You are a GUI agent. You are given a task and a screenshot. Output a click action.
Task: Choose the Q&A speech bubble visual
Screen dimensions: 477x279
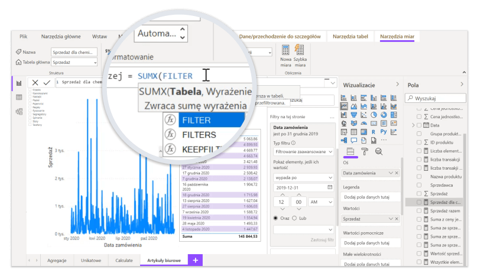(x=354, y=141)
